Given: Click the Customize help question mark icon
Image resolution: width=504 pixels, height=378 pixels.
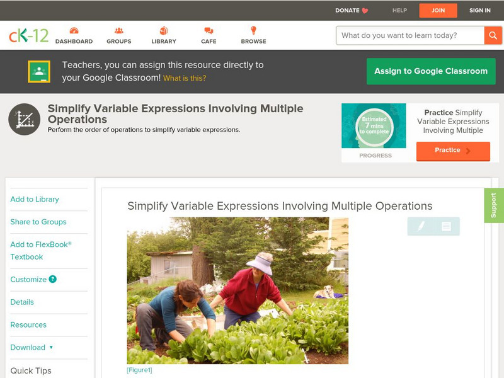Looking at the screenshot, I should [53, 279].
